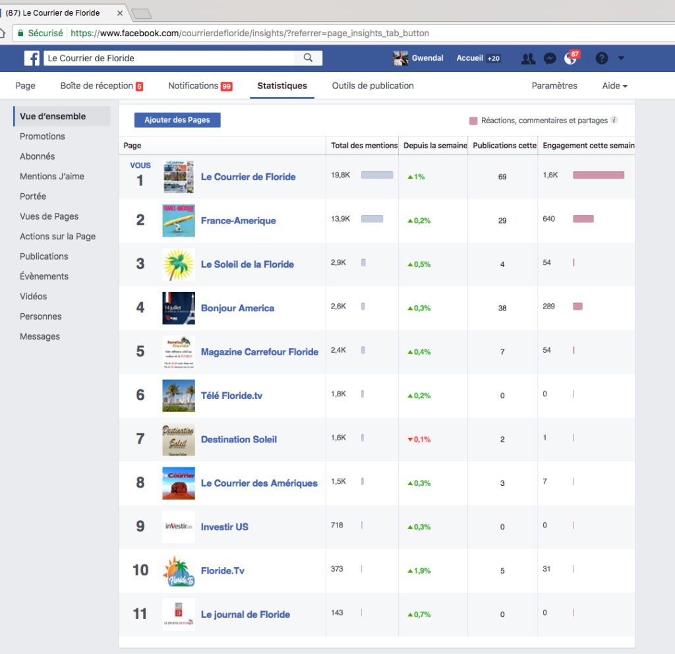Open the Messenger icon
Viewport: 675px width, 654px height.
pos(550,58)
